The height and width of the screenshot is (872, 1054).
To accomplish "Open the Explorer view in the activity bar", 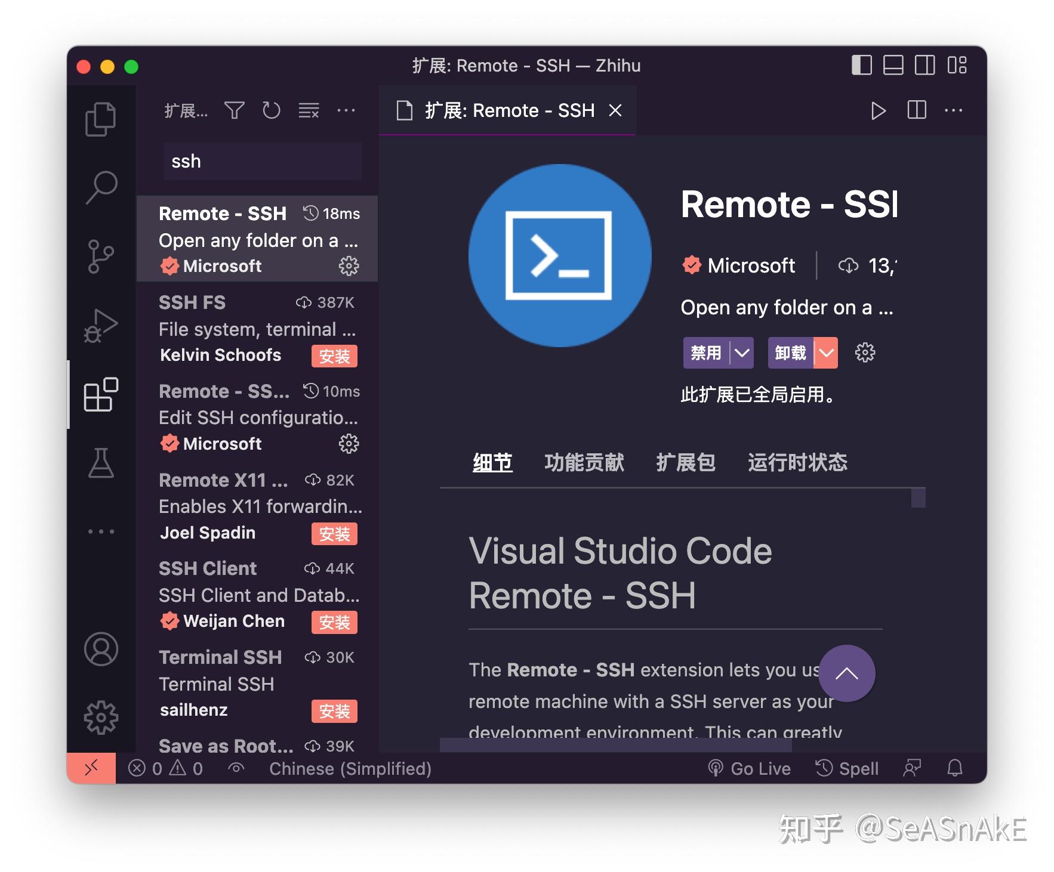I will [100, 118].
